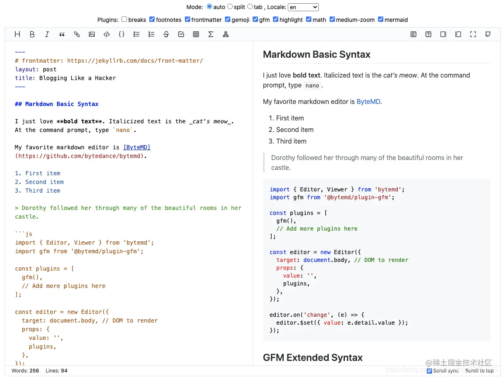Open the GitHub source icon

point(488,34)
